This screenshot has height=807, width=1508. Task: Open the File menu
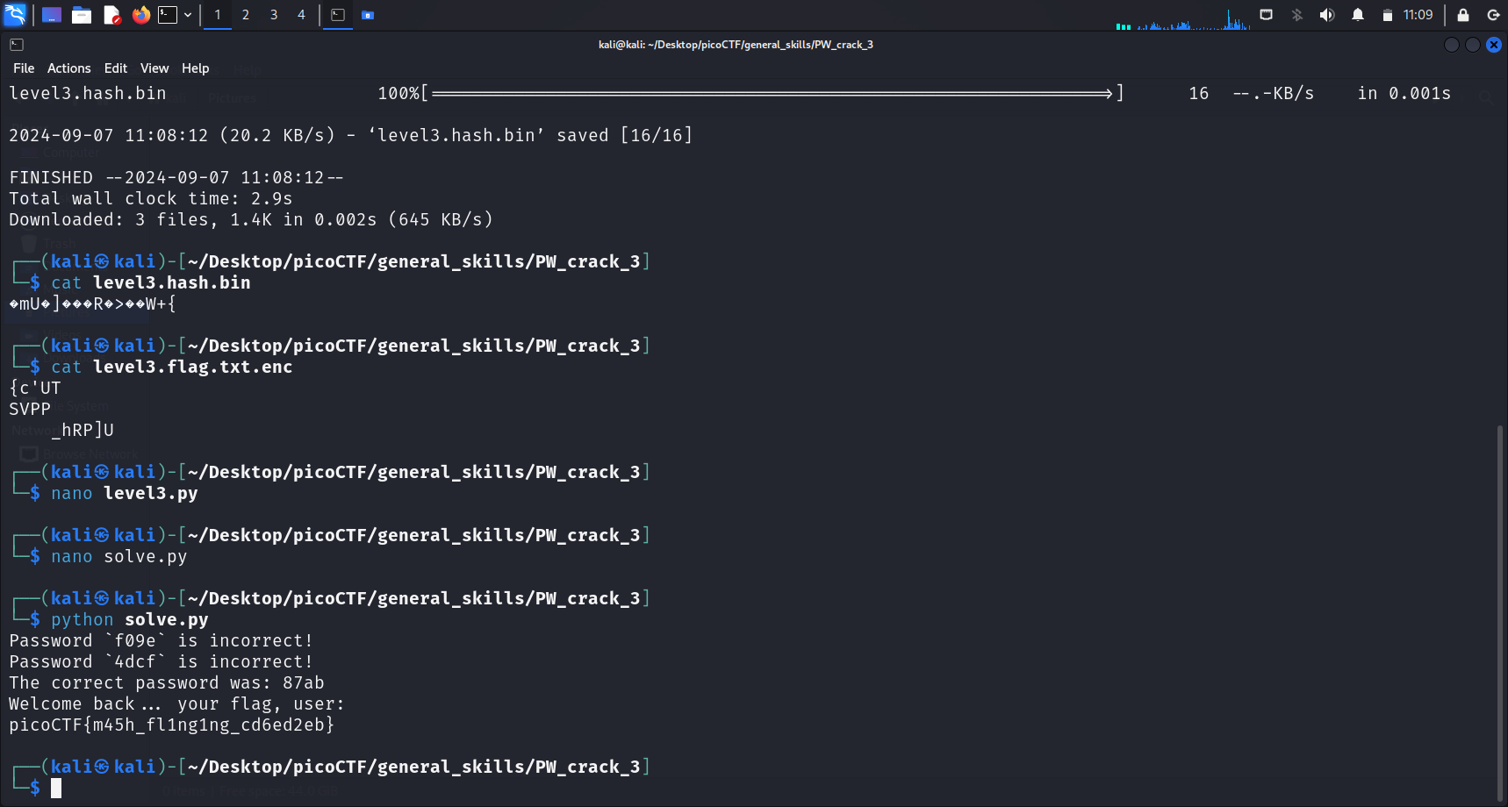24,68
